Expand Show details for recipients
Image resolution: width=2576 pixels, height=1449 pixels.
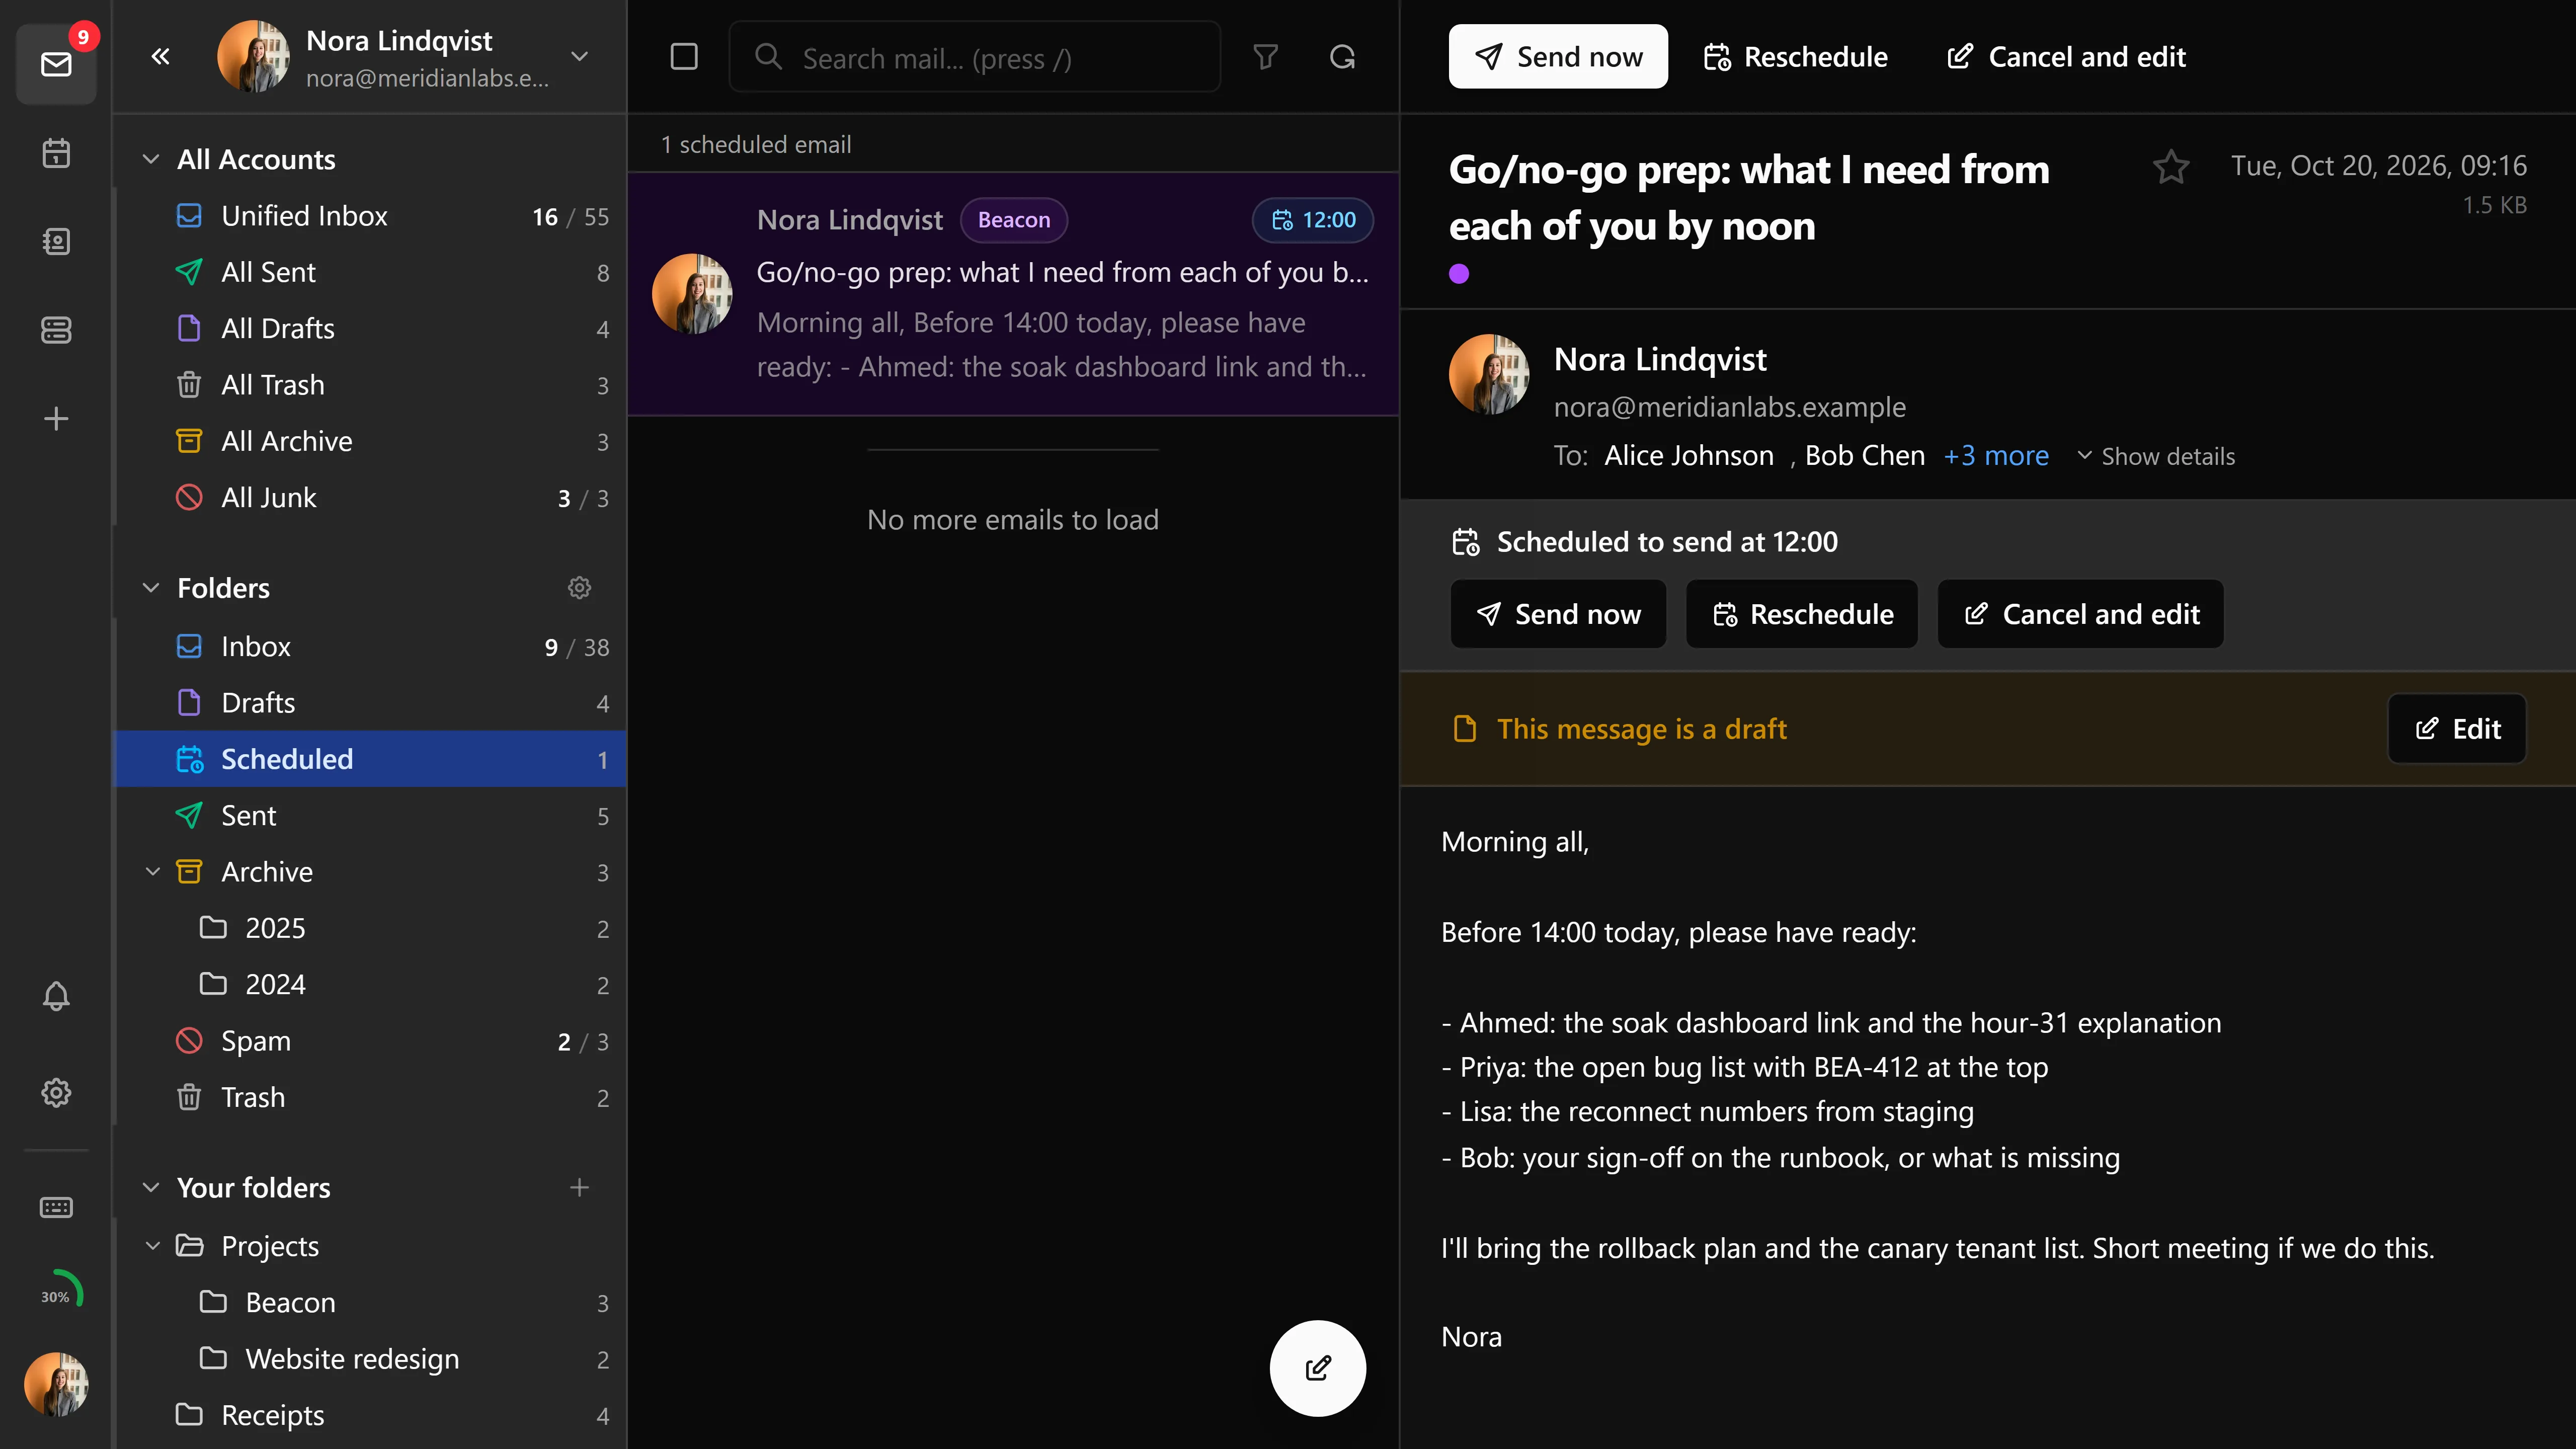click(x=2156, y=456)
